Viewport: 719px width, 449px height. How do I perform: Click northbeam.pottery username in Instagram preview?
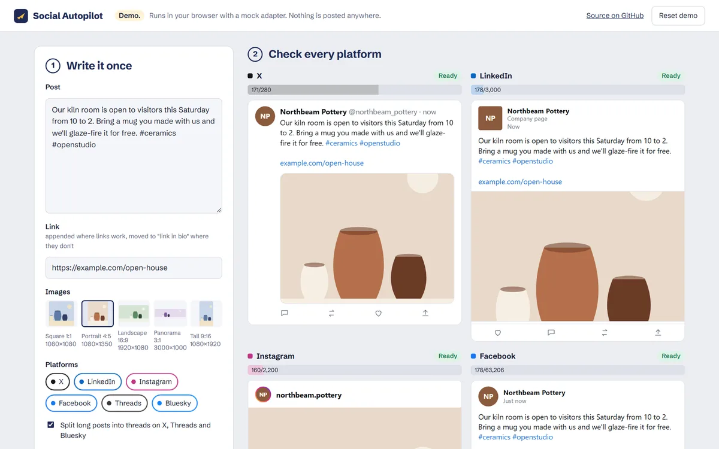click(309, 395)
